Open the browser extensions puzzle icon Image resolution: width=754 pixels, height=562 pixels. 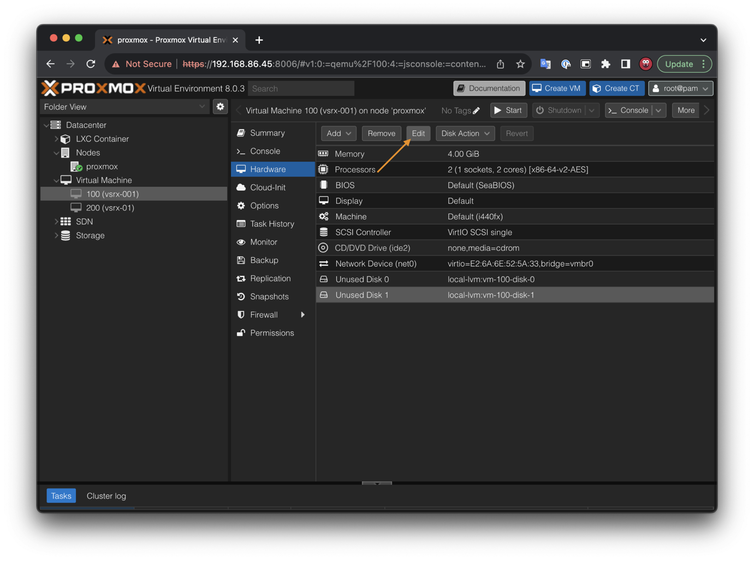tap(605, 64)
